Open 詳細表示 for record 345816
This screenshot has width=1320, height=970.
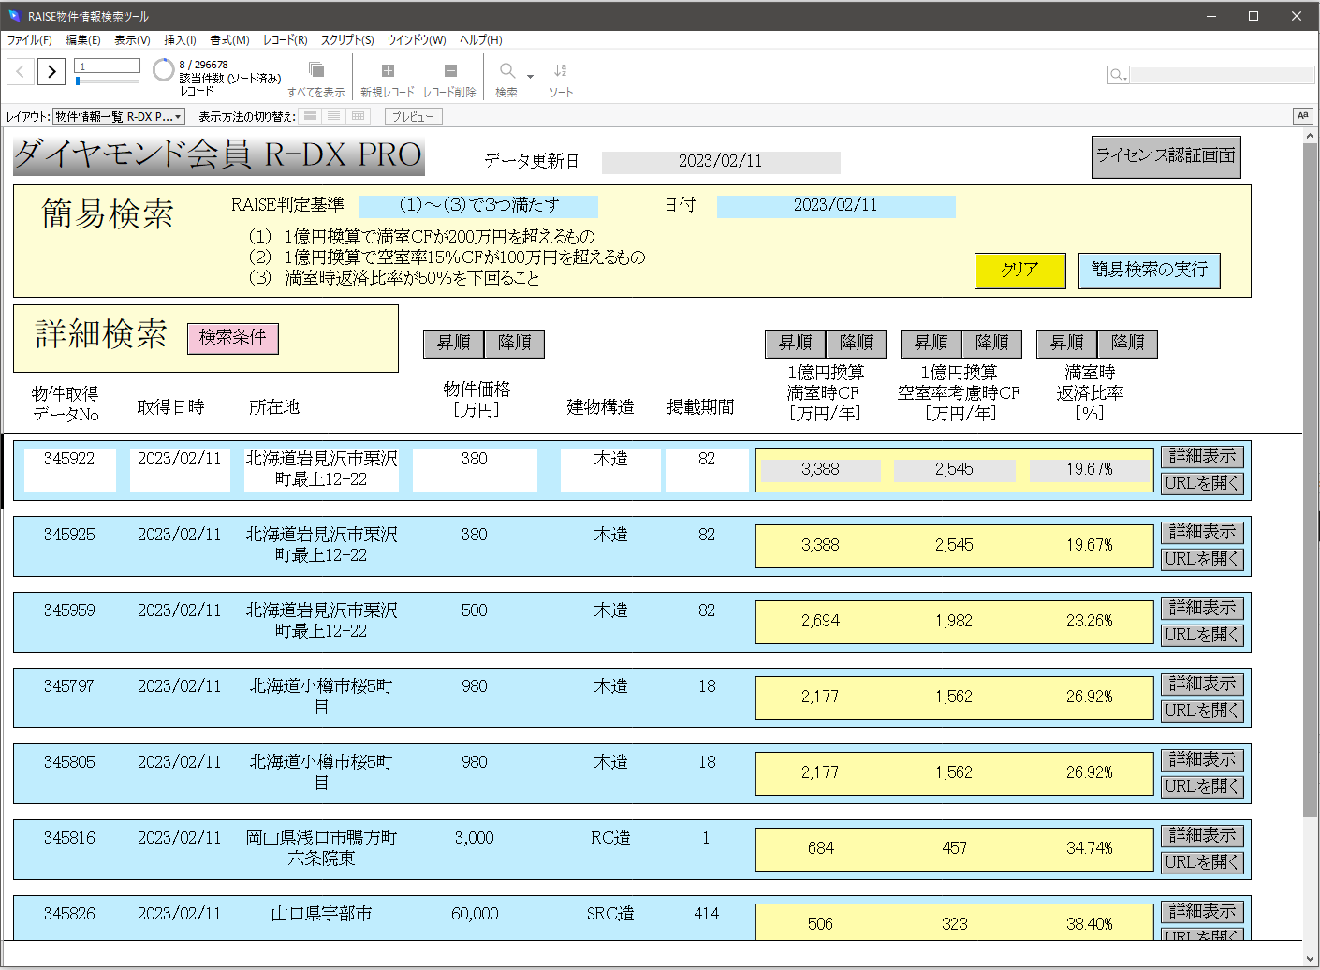[1202, 835]
